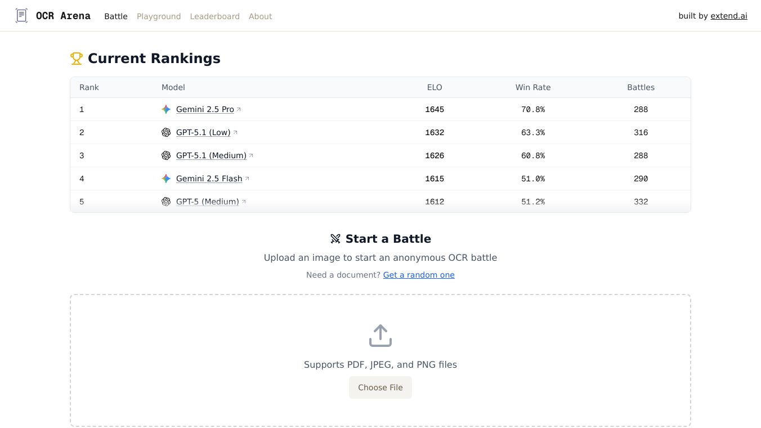
Task: Click rank number 1 in the table
Action: click(82, 109)
